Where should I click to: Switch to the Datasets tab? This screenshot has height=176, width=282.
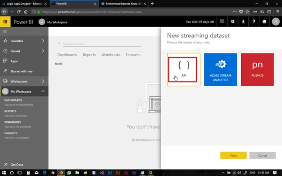coord(133,55)
